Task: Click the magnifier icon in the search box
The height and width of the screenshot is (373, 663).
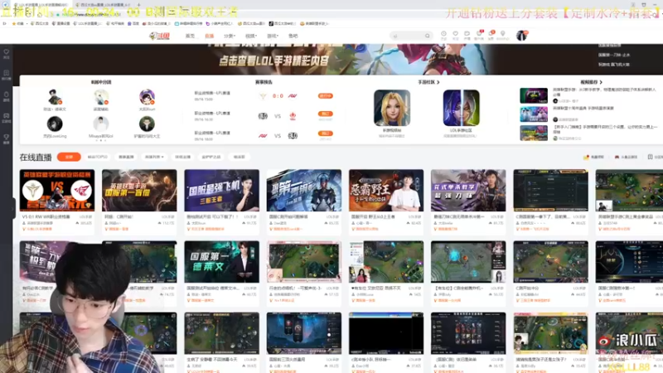Action: pos(427,36)
